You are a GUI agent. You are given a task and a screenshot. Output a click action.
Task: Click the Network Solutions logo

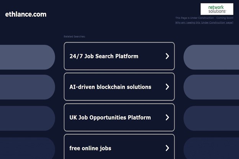click(x=217, y=9)
